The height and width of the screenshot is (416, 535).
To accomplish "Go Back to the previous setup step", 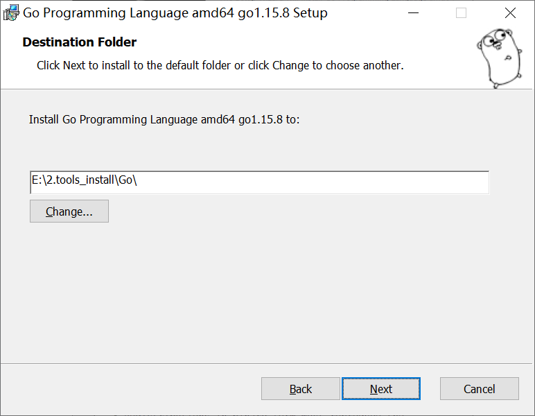I will 301,389.
